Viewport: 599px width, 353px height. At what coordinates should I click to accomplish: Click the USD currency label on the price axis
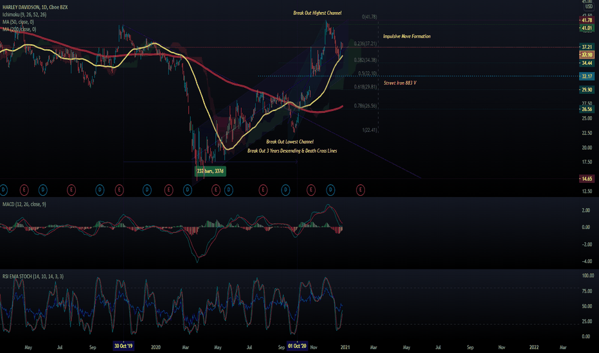pos(589,6)
